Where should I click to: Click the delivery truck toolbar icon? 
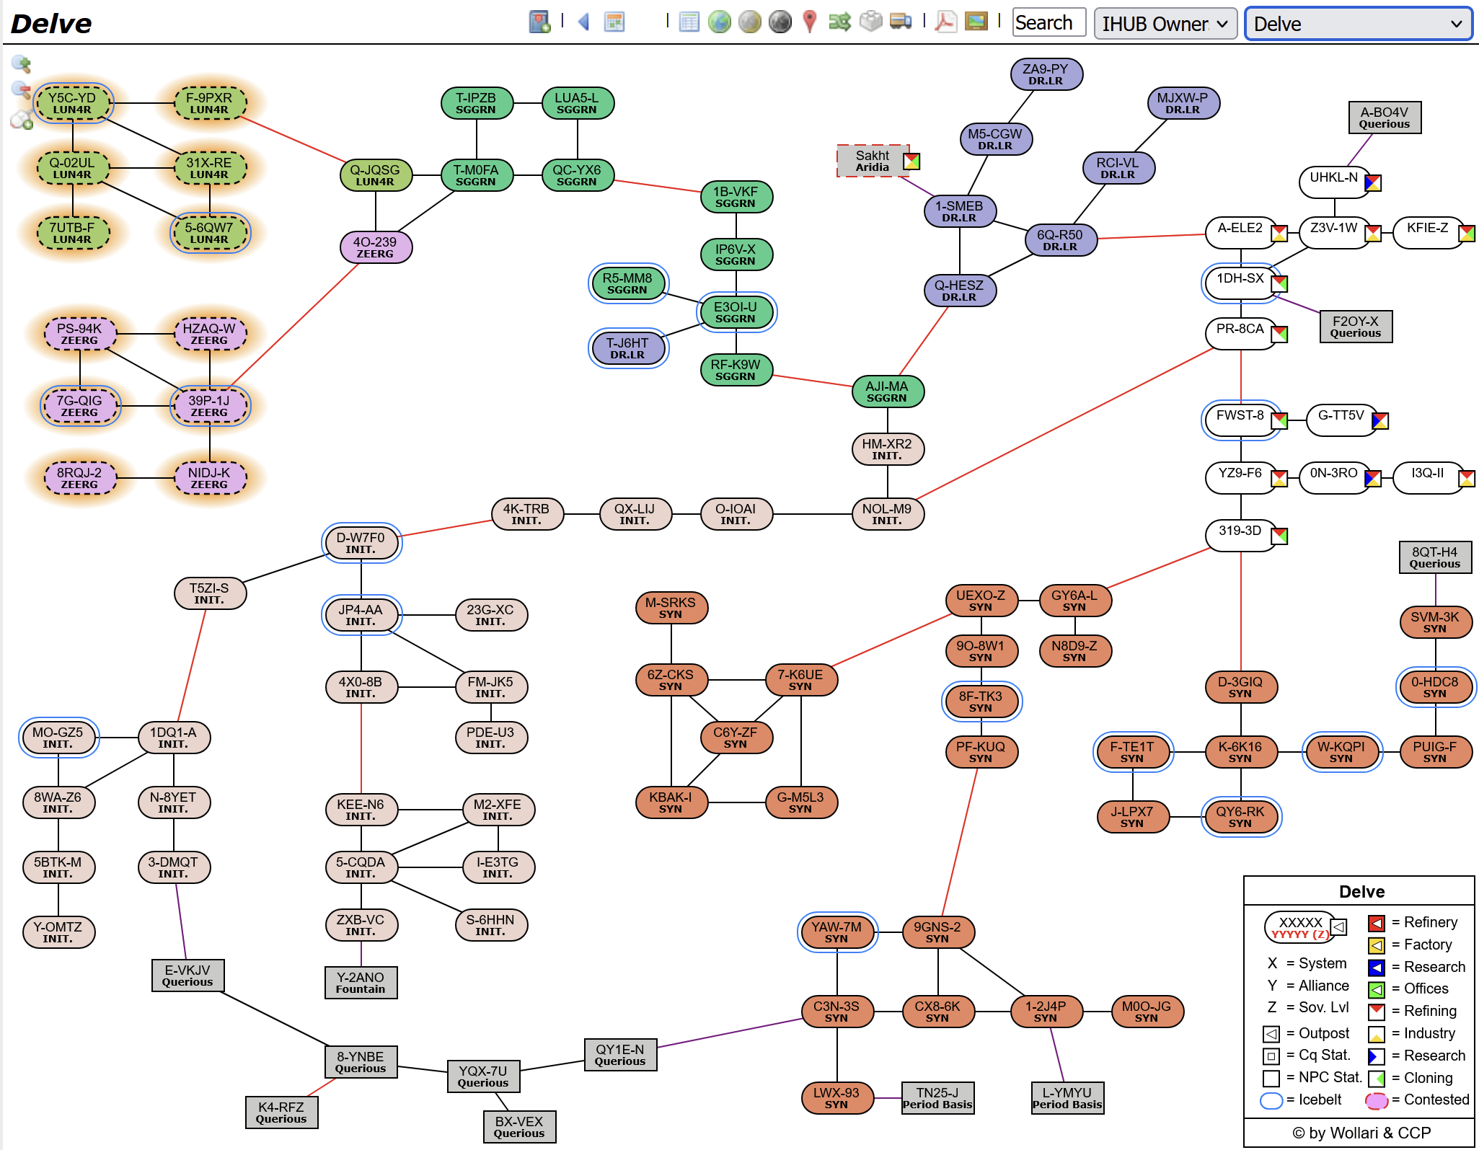[900, 22]
